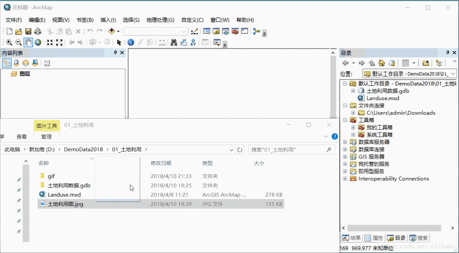The width and height of the screenshot is (459, 253).
Task: Switch to List By Source
Action: coord(16,63)
